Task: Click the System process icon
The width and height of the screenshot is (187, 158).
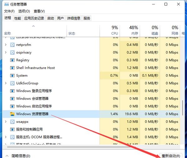Action: pyautogui.click(x=12, y=76)
